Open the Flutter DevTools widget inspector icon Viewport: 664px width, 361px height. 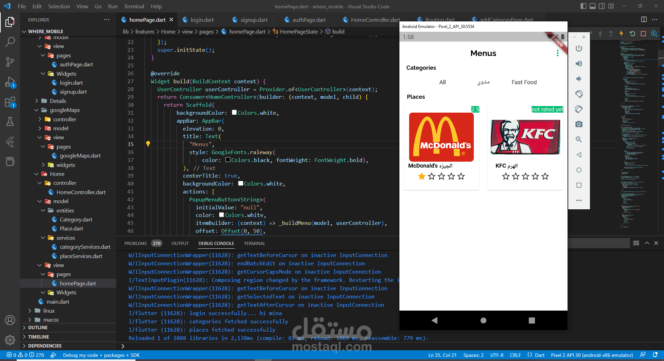pyautogui.click(x=654, y=34)
